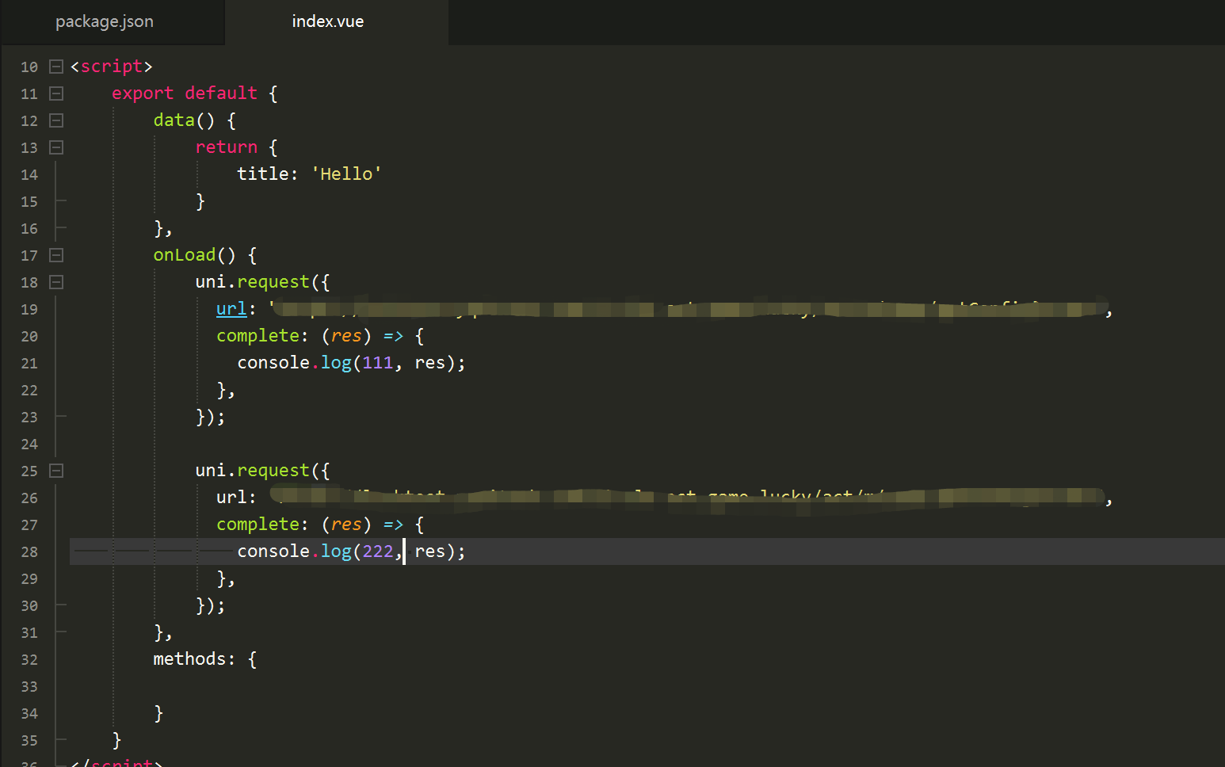Click line number 28 in gutter
The image size is (1225, 767).
point(29,552)
